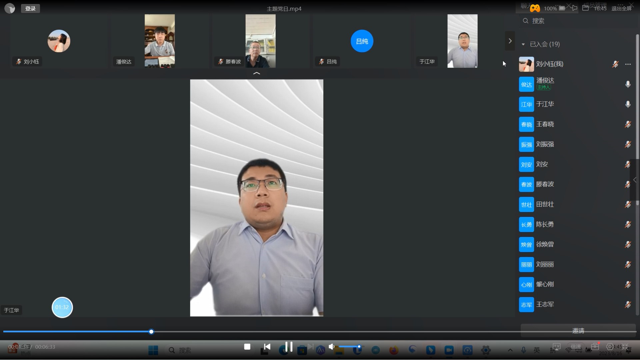Click 丽丽 avatar badge in member list
Viewport: 640px width, 360px height.
(526, 264)
